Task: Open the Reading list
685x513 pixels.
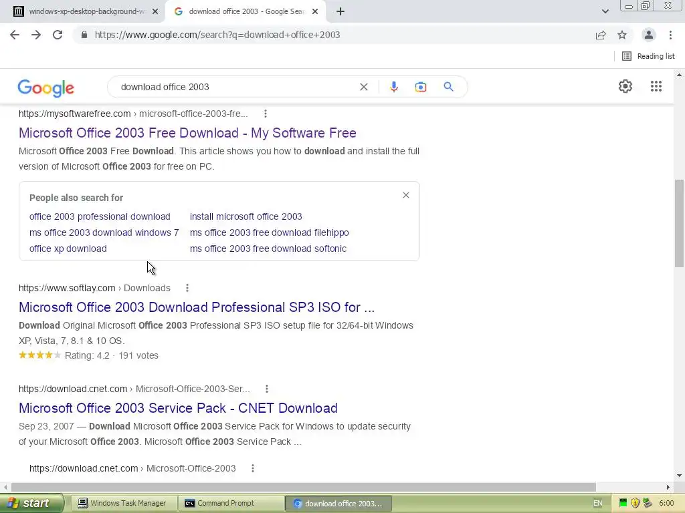Action: point(648,56)
